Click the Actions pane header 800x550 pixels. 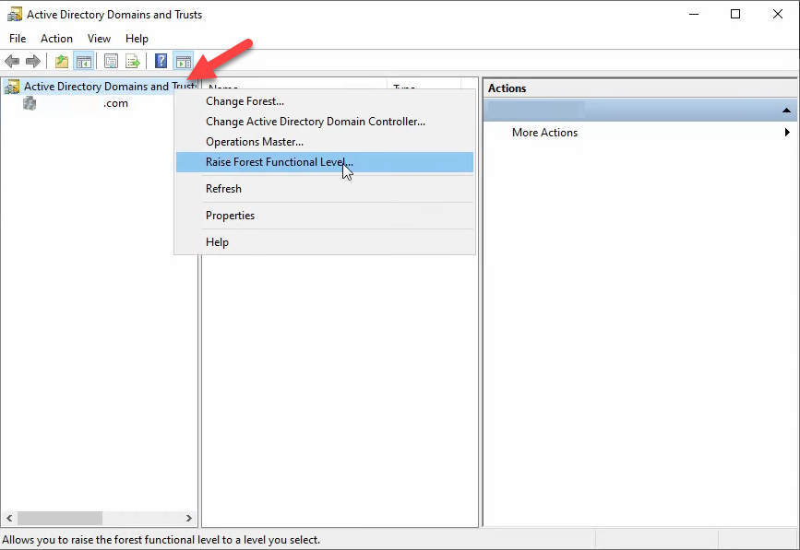pos(639,88)
